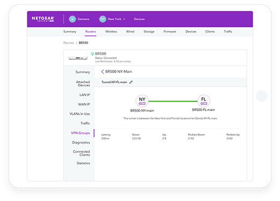Open the New York location dropdown arrow
The width and height of the screenshot is (280, 201).
[124, 19]
